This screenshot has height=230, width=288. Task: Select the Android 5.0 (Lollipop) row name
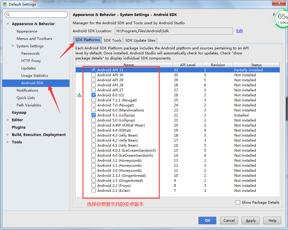click(116, 120)
